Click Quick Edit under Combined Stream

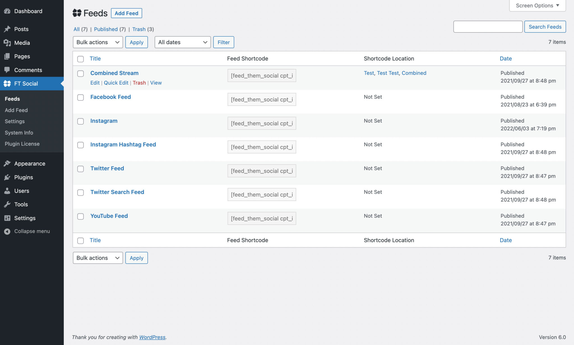[116, 83]
